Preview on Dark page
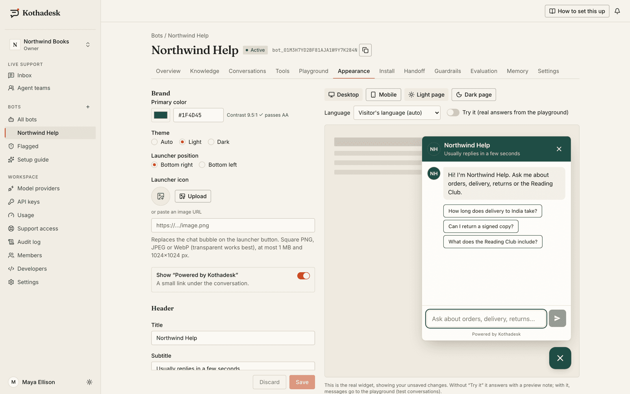Screen dimensions: 630x394 click(x=474, y=95)
